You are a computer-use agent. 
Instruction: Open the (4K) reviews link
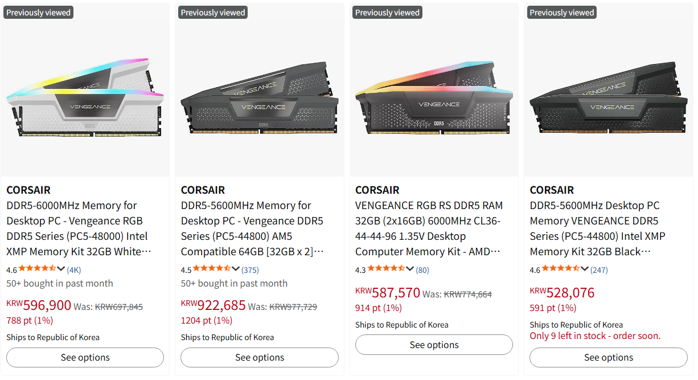coord(74,269)
